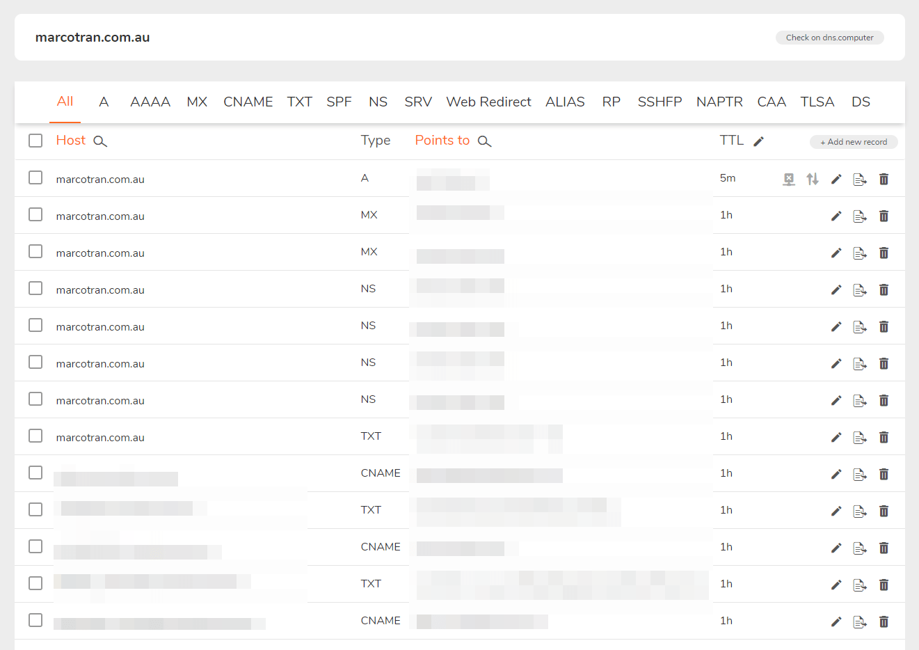919x650 pixels.
Task: Delete the TXT record for marcotran.com.au
Action: [x=884, y=437]
